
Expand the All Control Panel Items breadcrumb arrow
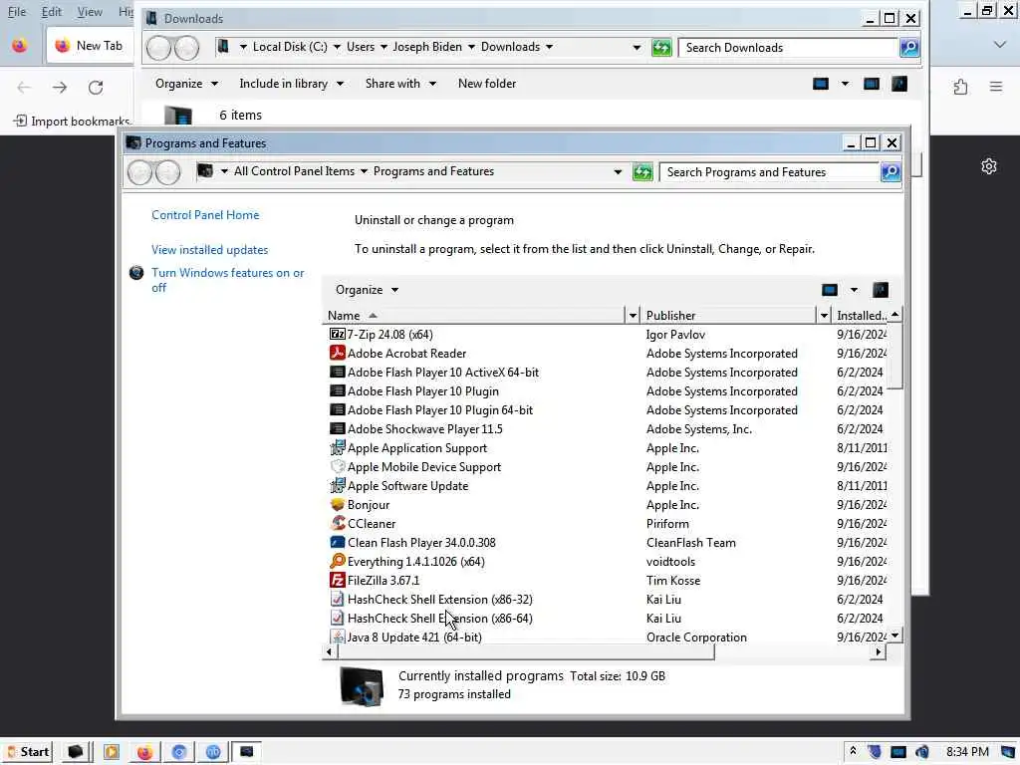[364, 171]
